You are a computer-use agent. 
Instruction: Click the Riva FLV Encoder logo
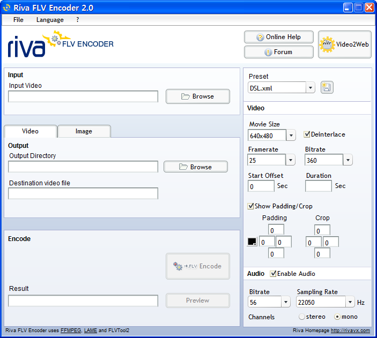(61, 44)
